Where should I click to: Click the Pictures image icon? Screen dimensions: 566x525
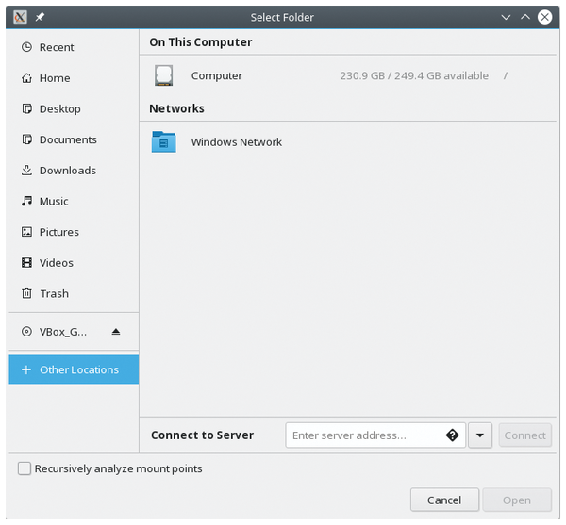26,232
